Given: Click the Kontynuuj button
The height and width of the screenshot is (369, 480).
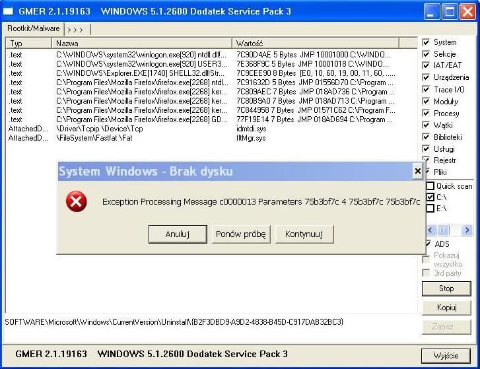Looking at the screenshot, I should (304, 234).
